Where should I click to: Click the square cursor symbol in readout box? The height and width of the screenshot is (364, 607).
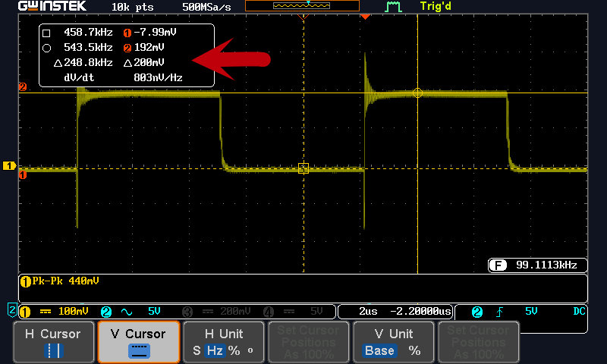(x=46, y=33)
